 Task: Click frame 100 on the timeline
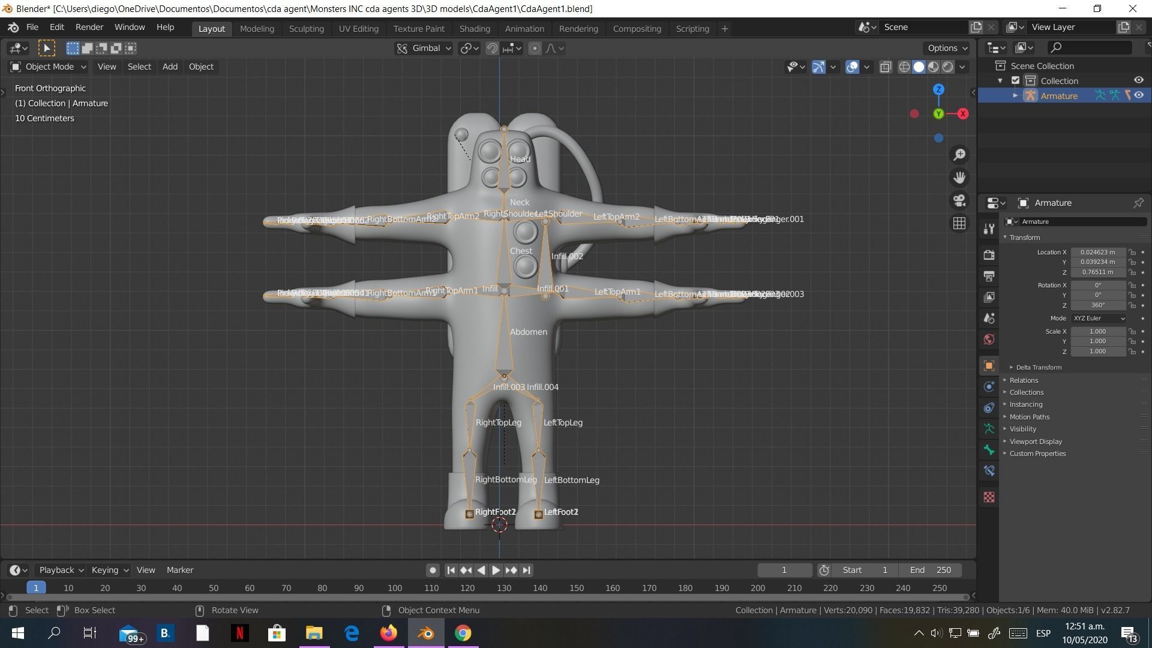395,588
